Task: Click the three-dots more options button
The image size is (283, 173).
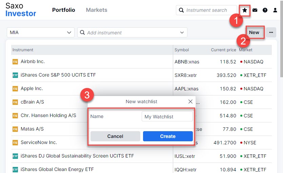Action: 271,32
